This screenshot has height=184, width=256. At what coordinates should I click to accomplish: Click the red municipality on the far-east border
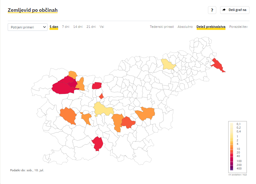point(218,65)
